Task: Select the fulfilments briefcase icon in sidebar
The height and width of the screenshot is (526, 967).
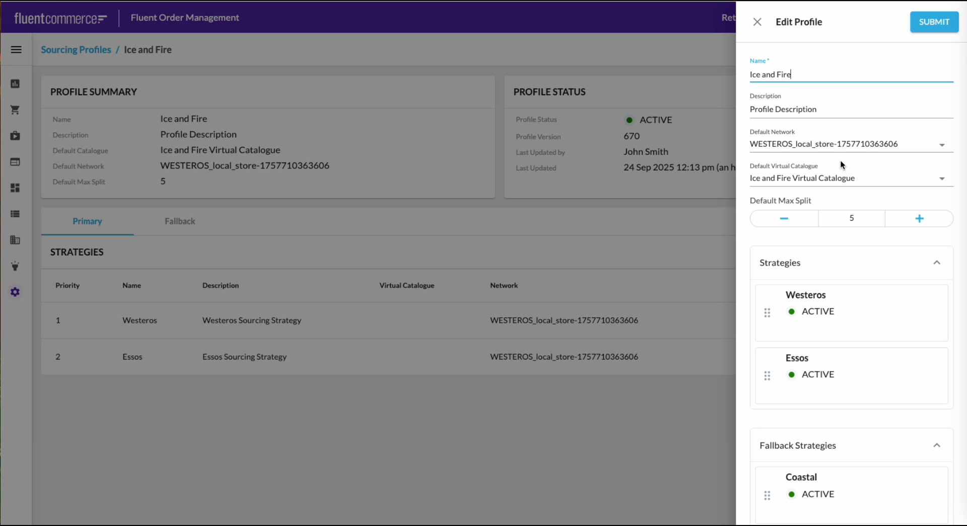Action: [x=16, y=136]
